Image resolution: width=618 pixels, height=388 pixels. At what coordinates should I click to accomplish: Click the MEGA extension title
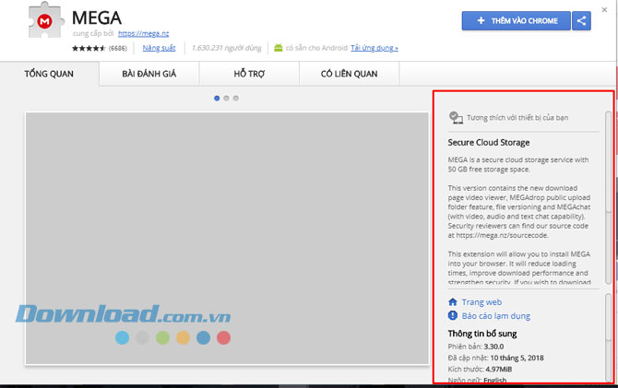97,18
